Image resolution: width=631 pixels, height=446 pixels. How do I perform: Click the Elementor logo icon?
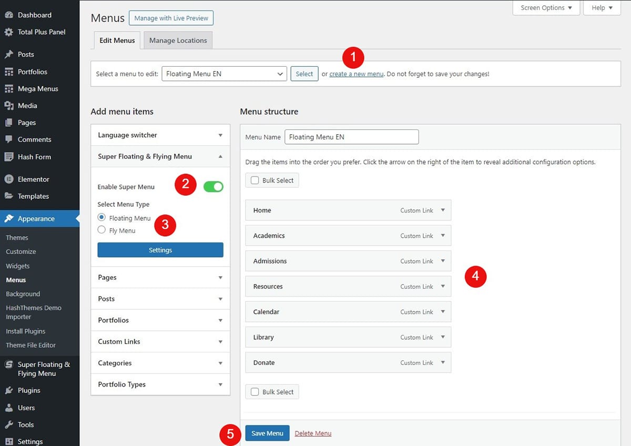[x=9, y=179]
